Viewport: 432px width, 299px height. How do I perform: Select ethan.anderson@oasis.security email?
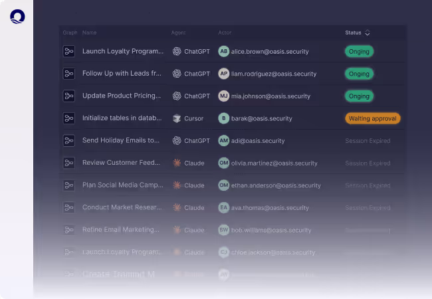(x=276, y=185)
